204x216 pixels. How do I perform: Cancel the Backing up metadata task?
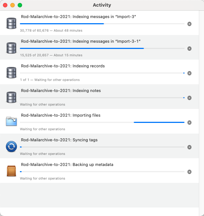coord(189,172)
